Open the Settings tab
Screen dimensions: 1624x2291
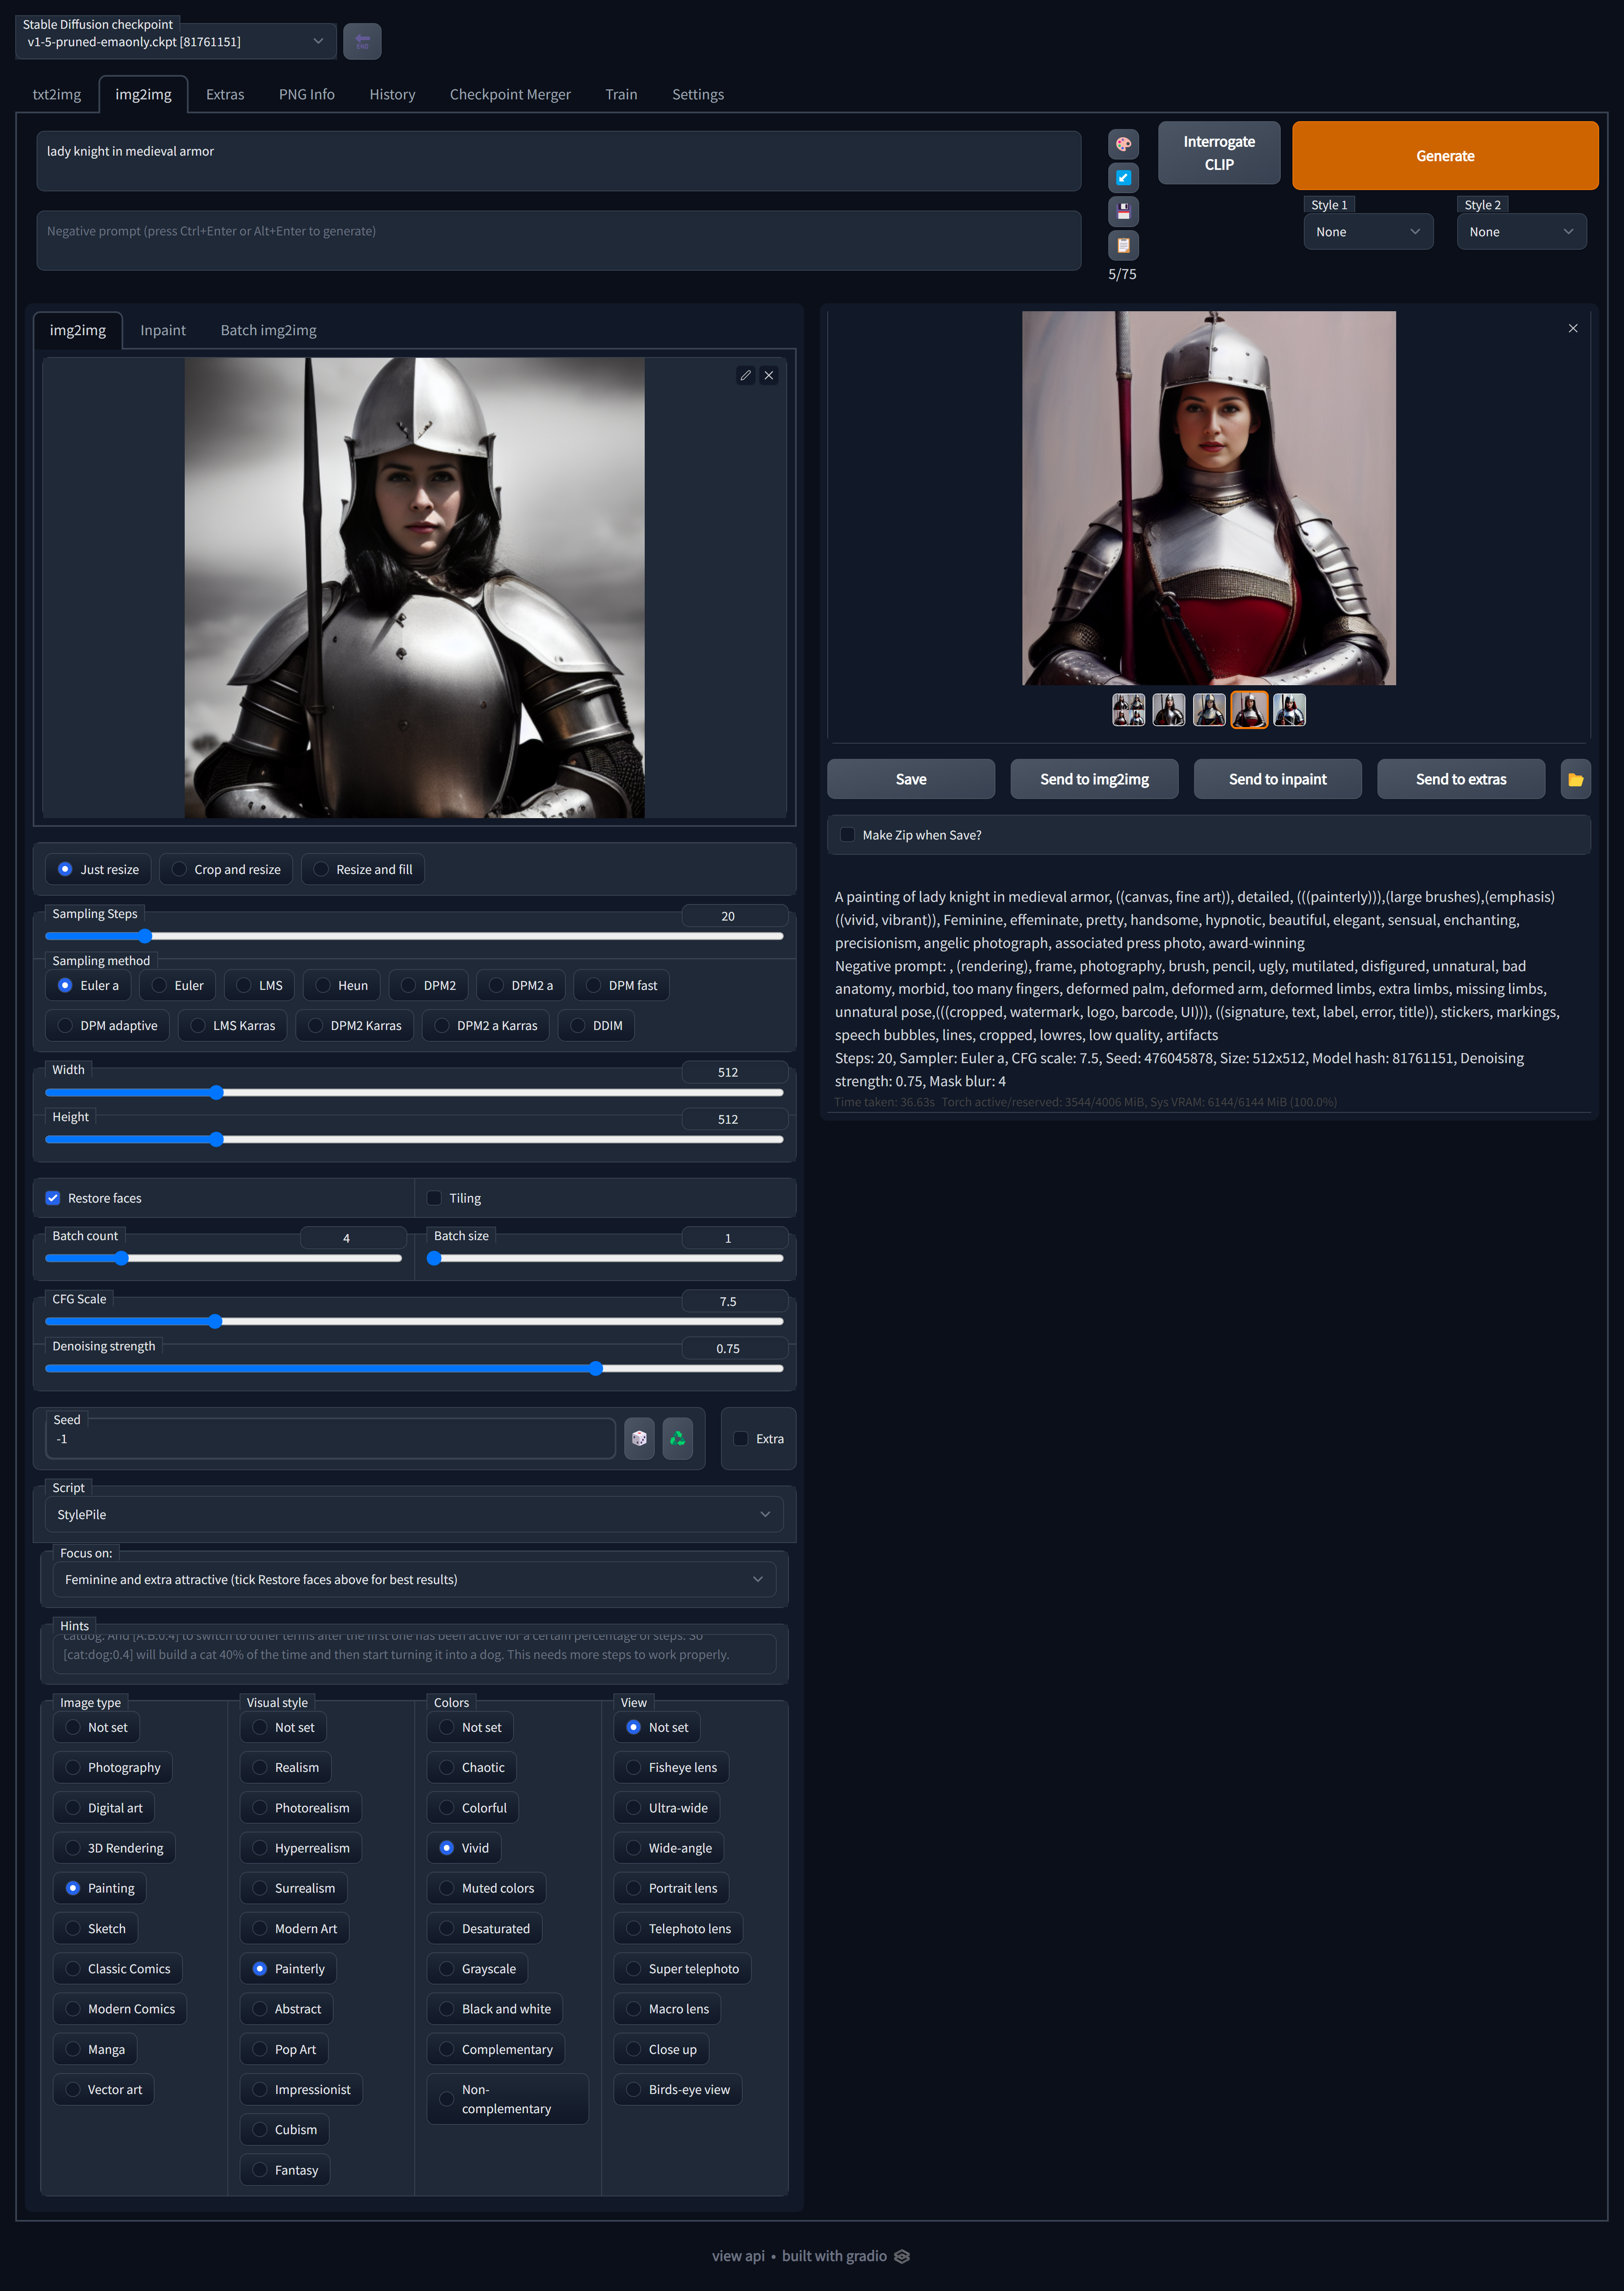tap(698, 94)
